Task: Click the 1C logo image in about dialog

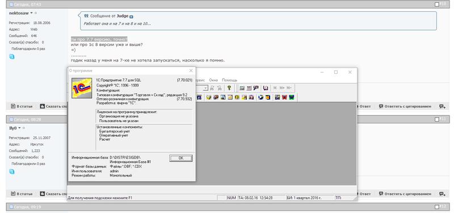Action: [x=82, y=88]
